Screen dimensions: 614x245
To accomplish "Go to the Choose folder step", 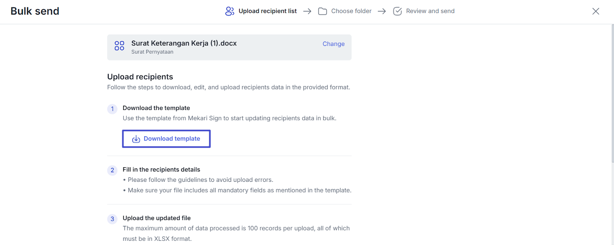I will (x=351, y=11).
